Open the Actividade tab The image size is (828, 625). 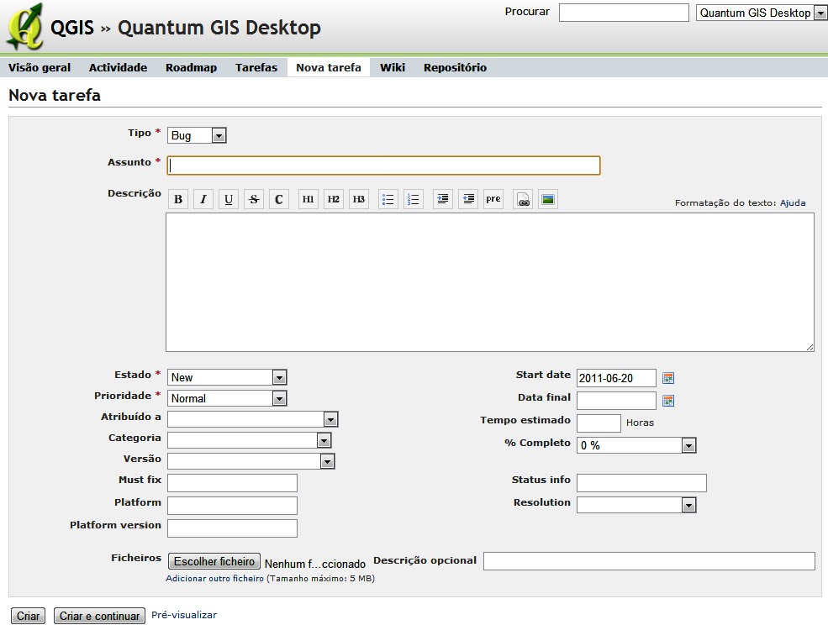pyautogui.click(x=118, y=67)
